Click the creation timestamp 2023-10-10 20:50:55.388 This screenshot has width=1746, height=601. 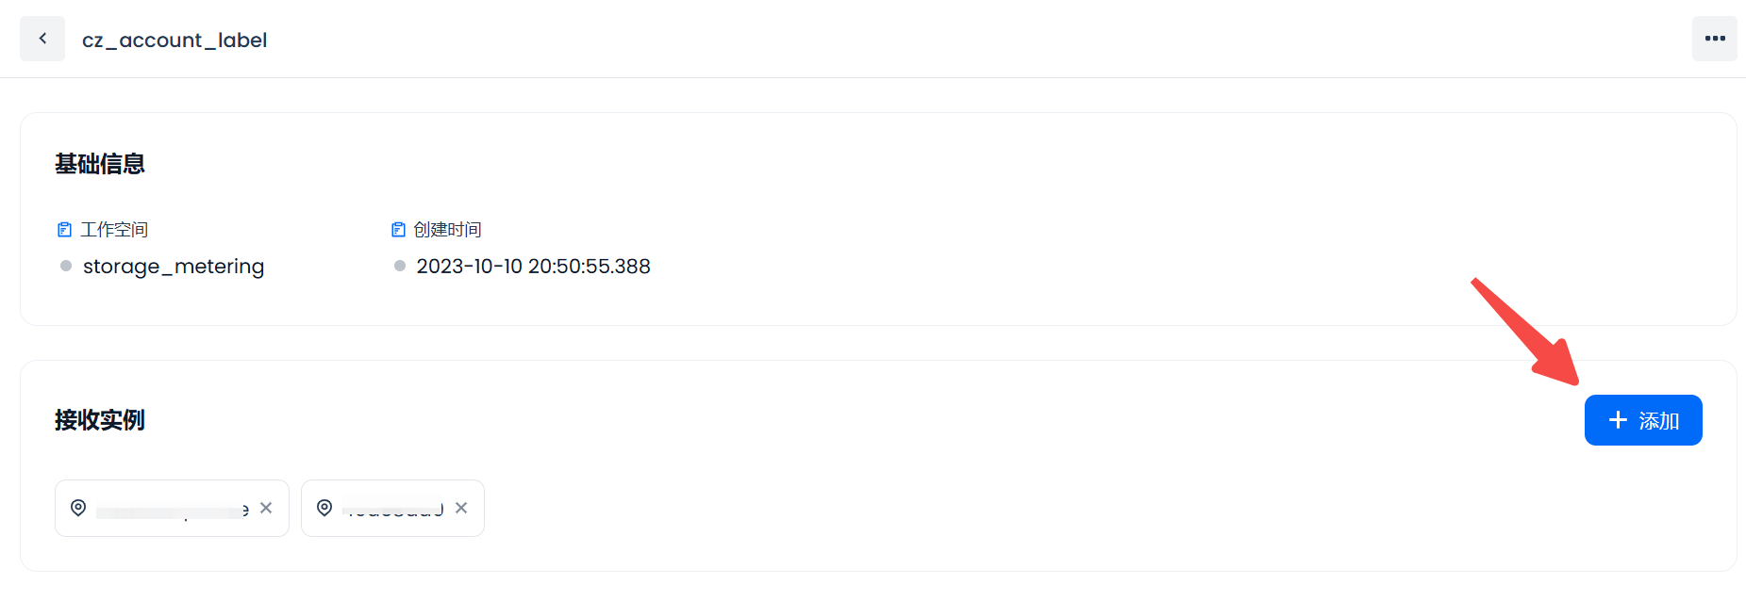pos(533,267)
